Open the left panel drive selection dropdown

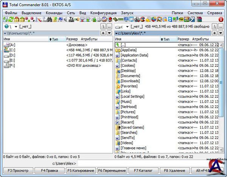[16, 27]
